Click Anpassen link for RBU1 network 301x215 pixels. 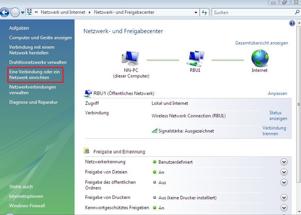[x=277, y=93]
